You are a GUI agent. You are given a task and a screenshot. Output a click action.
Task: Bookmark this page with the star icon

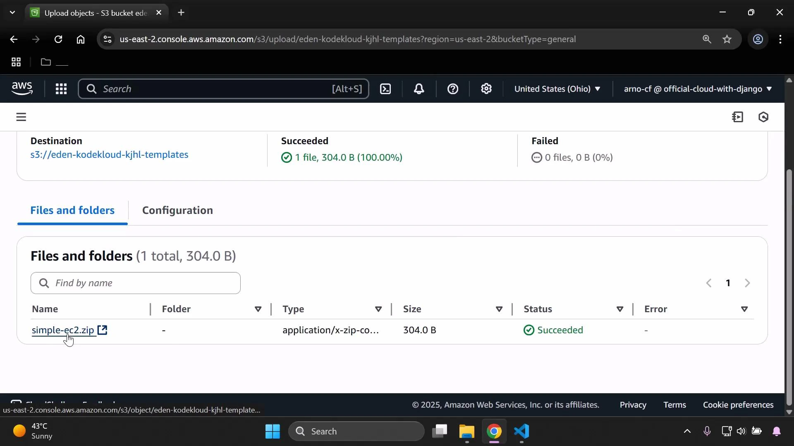tap(727, 39)
